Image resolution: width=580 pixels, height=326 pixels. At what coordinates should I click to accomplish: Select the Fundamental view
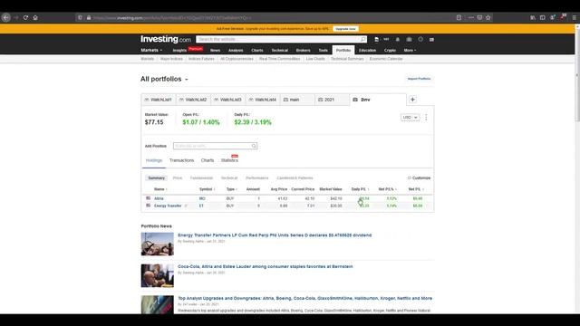tap(201, 178)
